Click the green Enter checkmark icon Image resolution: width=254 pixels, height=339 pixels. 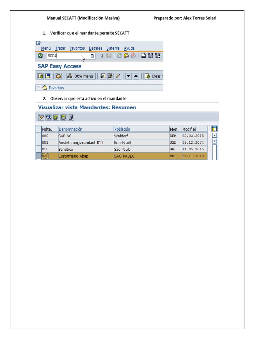click(x=40, y=56)
